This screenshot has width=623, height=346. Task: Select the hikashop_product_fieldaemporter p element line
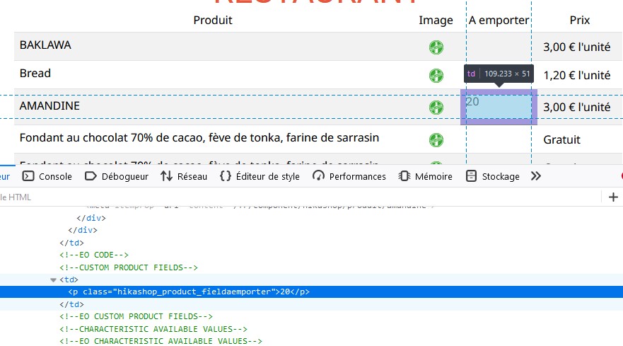(x=189, y=292)
